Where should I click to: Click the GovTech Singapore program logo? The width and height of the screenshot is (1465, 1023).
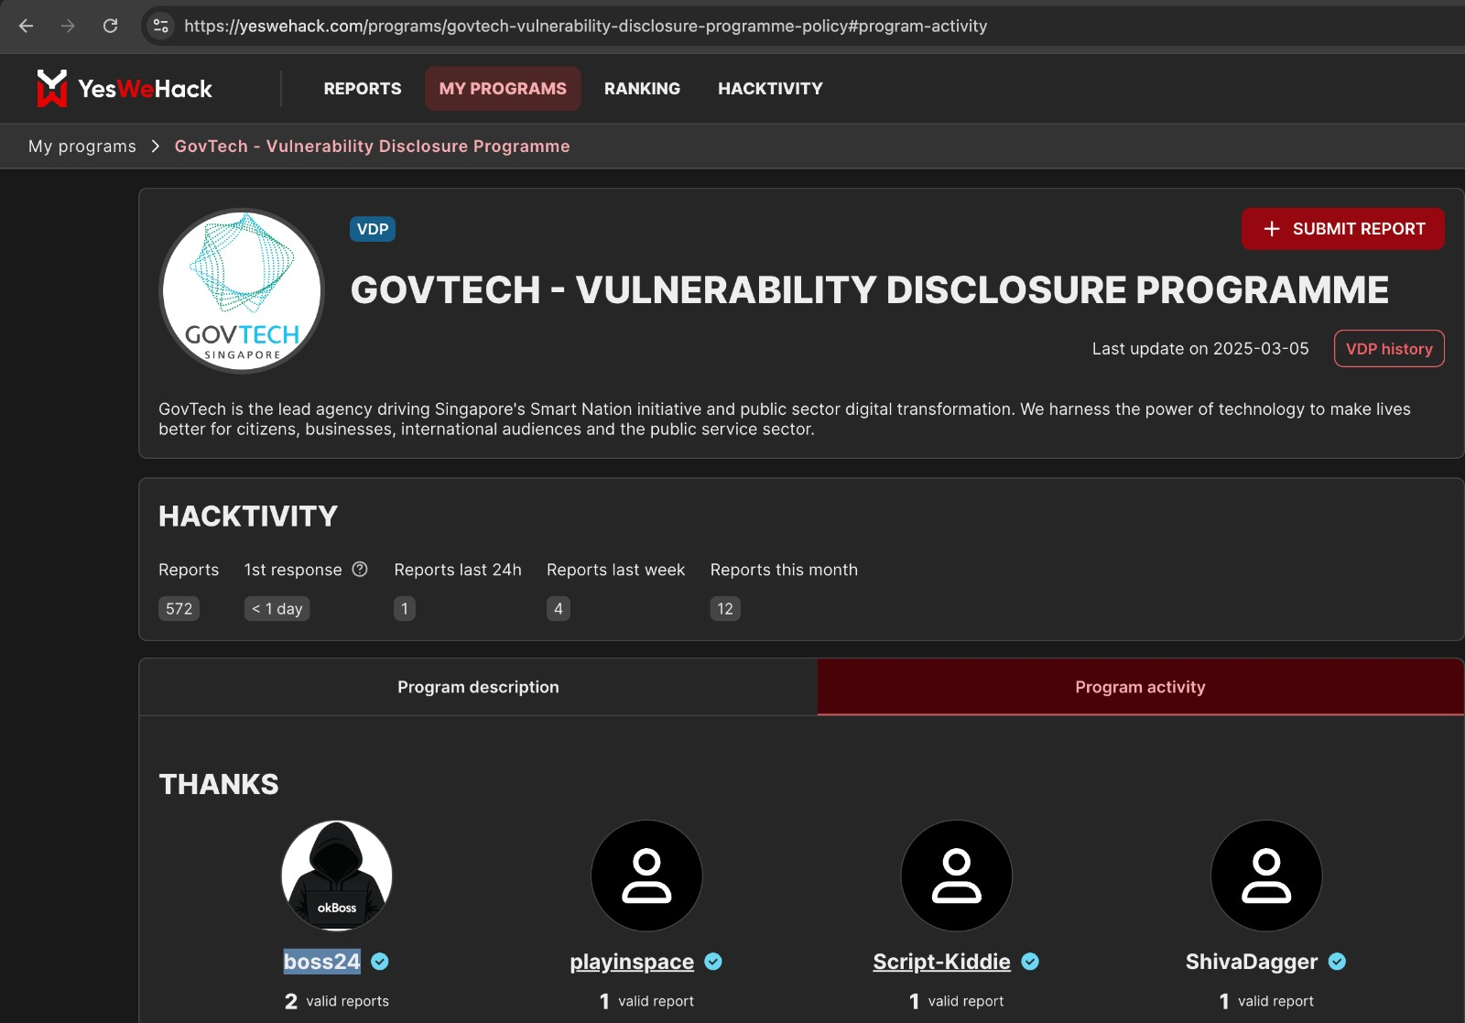coord(242,291)
